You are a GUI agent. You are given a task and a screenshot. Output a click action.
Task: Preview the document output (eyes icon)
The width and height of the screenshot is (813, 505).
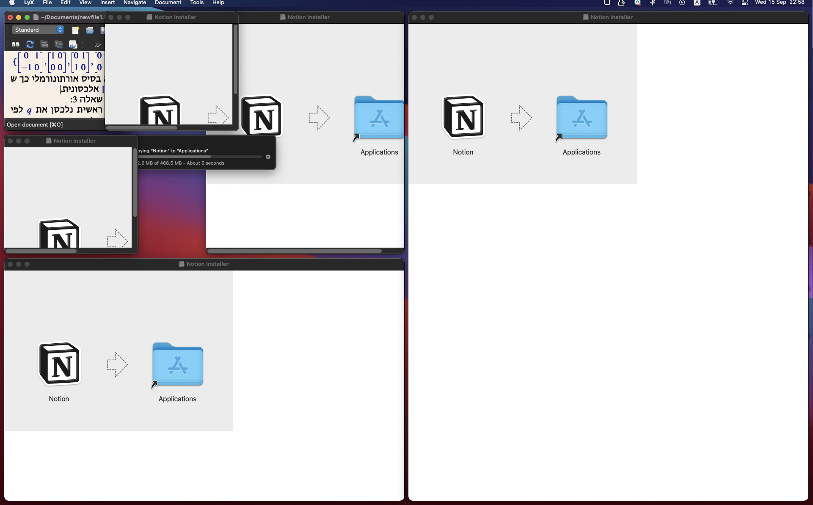click(15, 44)
